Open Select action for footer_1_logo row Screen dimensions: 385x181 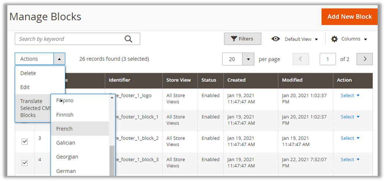click(350, 95)
